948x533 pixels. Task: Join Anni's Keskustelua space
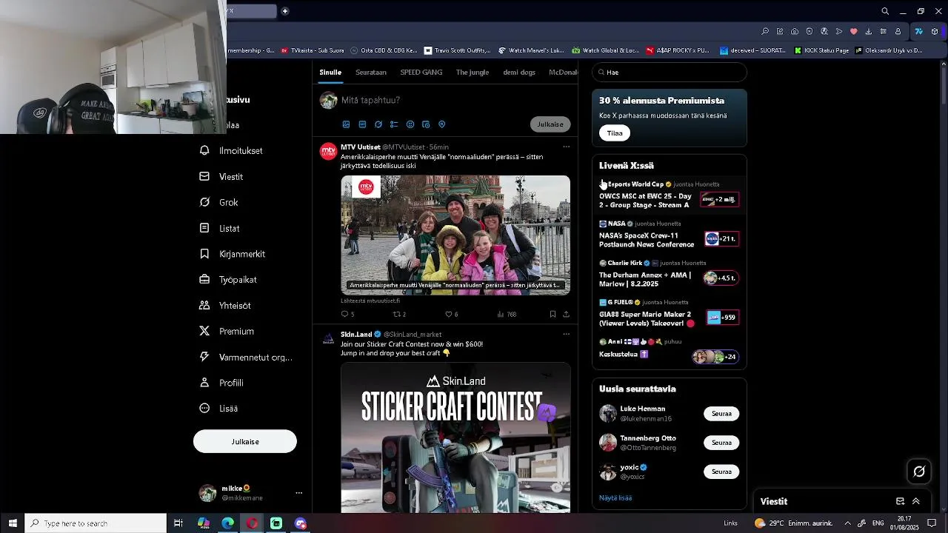(669, 350)
